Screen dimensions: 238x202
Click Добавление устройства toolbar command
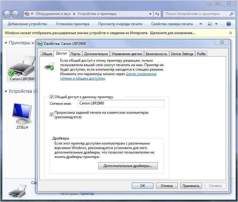tap(27, 24)
